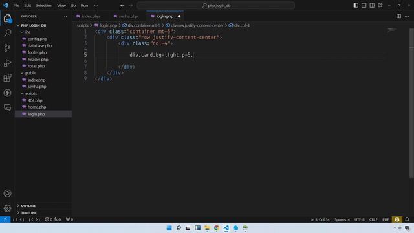Open Chrome from the taskbar
The image size is (414, 233).
(217, 228)
